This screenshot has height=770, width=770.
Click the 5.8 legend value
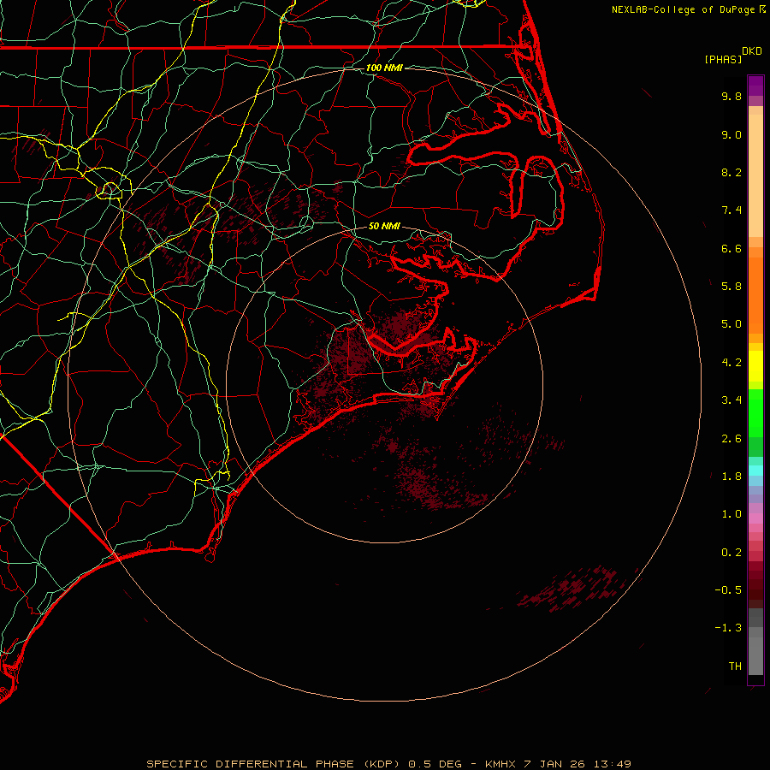tap(731, 287)
